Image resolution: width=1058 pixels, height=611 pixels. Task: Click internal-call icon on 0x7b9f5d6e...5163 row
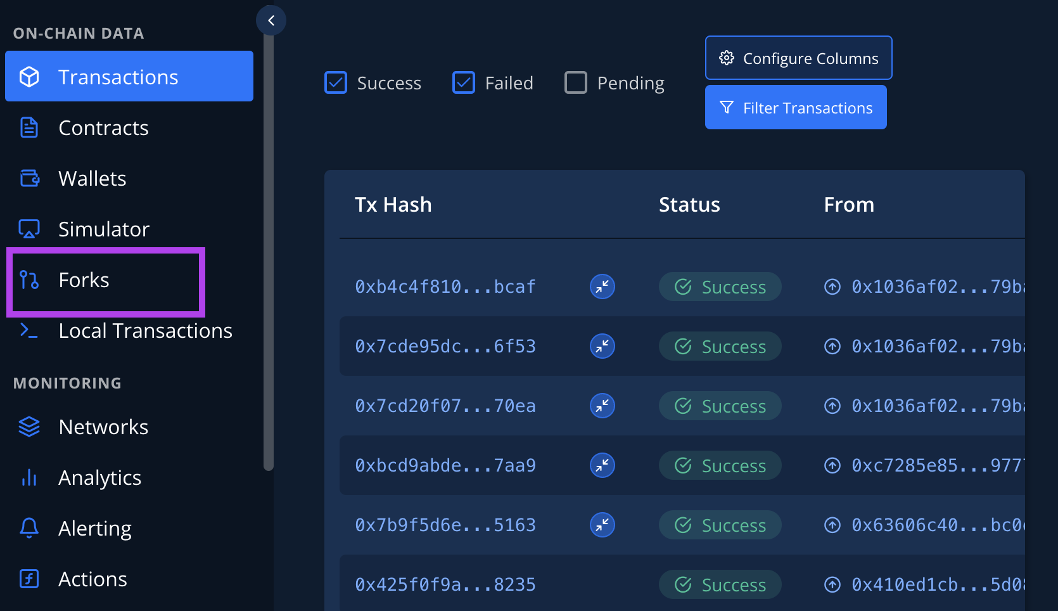point(602,525)
